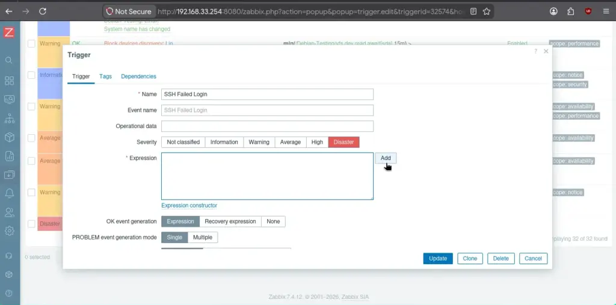Go back to the previous browser page

[x=8, y=11]
